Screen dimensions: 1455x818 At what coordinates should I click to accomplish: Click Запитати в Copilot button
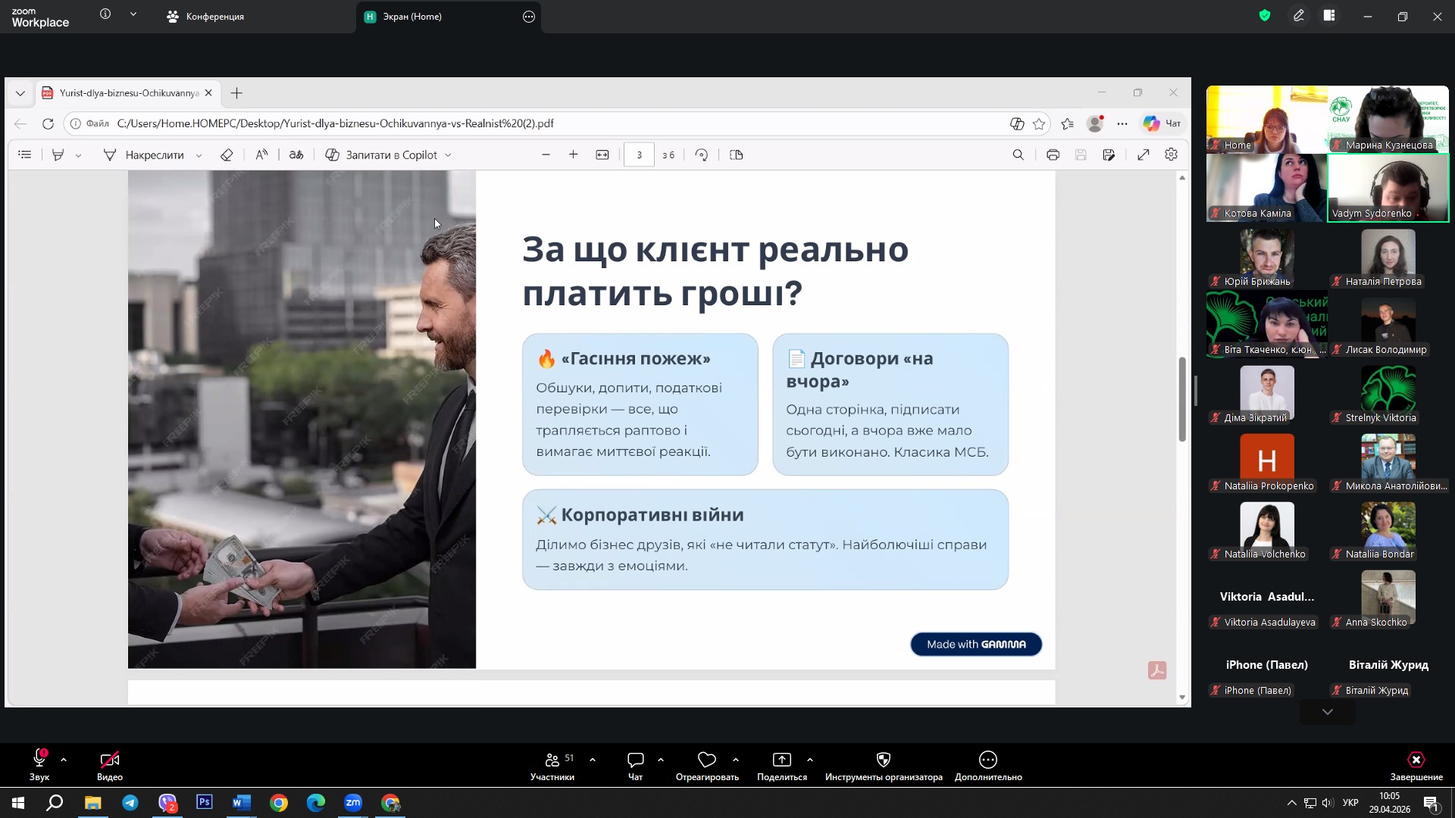[383, 155]
